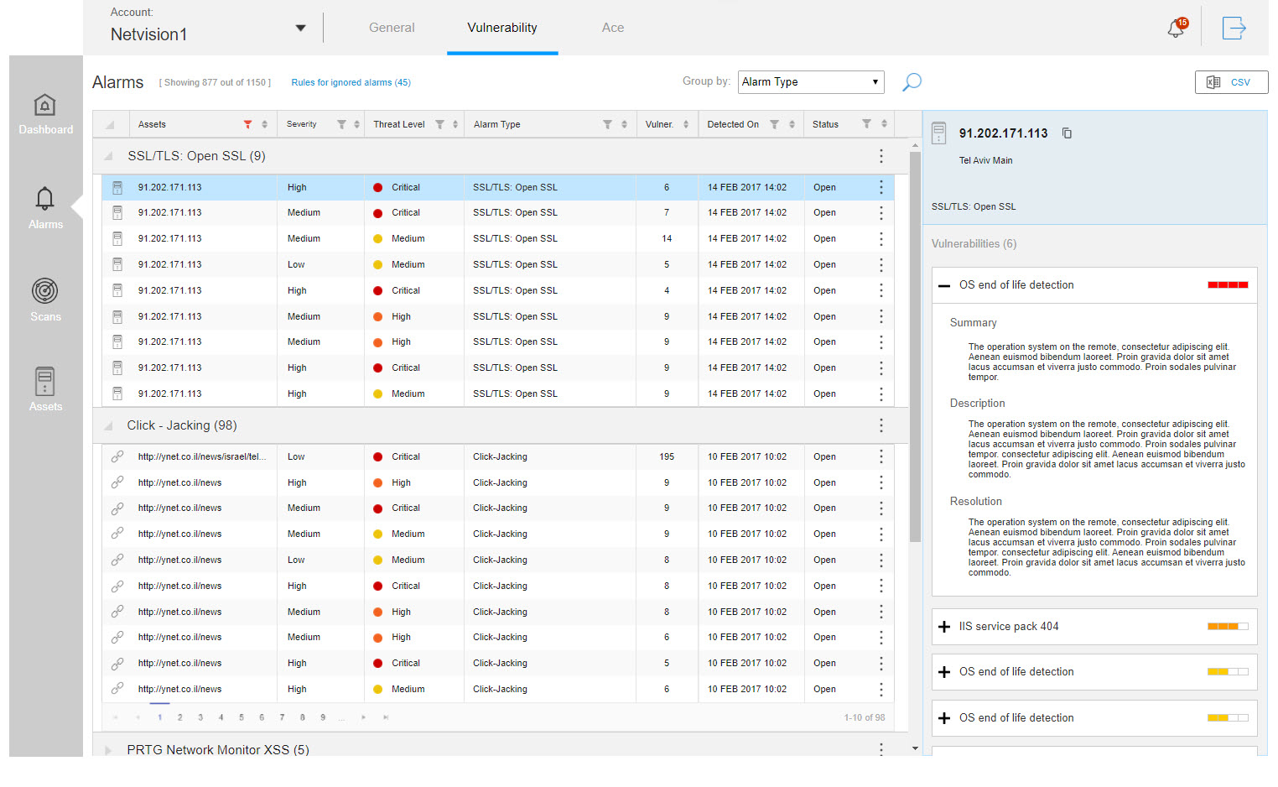Open kebab menu for the 195 vulnerabilities row
The width and height of the screenshot is (1278, 787).
(x=881, y=456)
